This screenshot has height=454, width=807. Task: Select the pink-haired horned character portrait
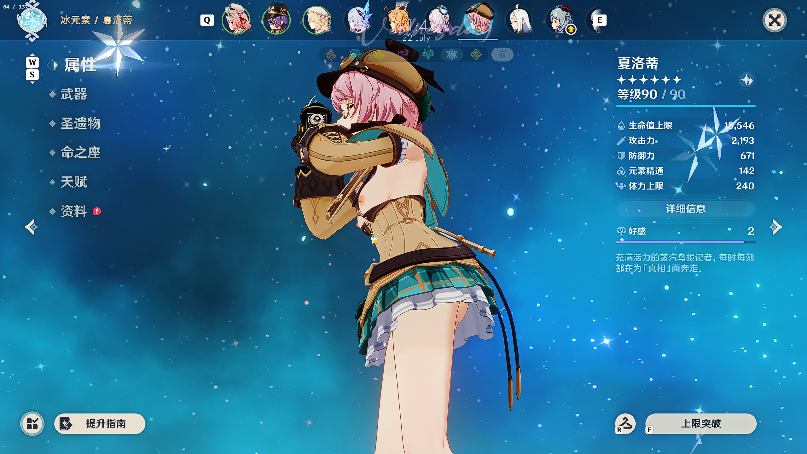pos(236,20)
